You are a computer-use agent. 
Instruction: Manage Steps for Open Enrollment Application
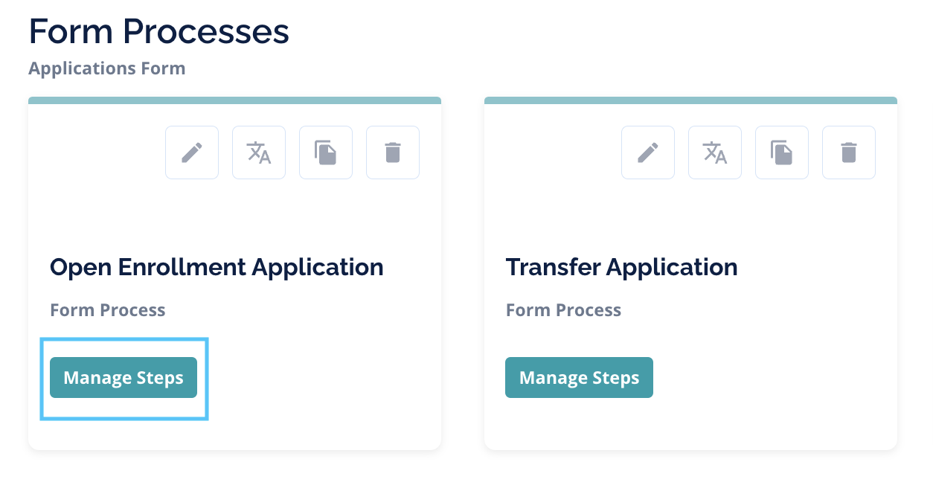[x=124, y=378]
